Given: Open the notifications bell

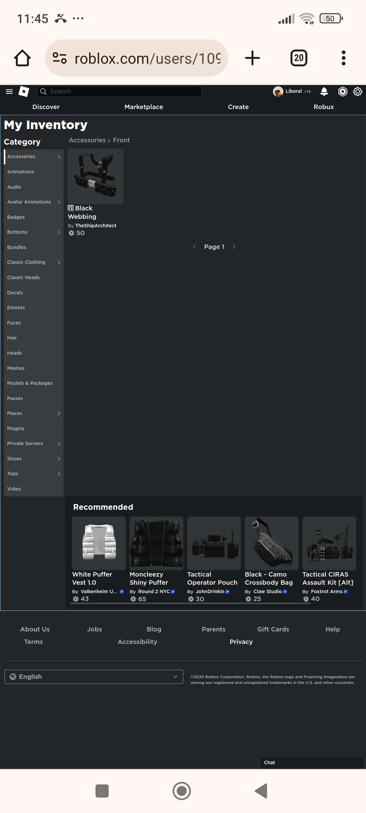Looking at the screenshot, I should [x=324, y=91].
